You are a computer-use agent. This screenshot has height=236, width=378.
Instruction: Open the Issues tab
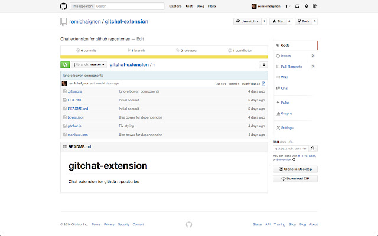point(286,56)
